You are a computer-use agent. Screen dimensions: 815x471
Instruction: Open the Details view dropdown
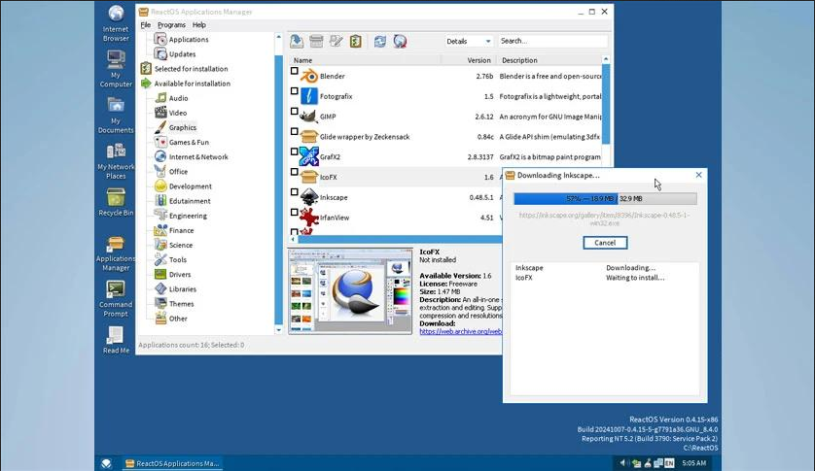click(x=469, y=41)
